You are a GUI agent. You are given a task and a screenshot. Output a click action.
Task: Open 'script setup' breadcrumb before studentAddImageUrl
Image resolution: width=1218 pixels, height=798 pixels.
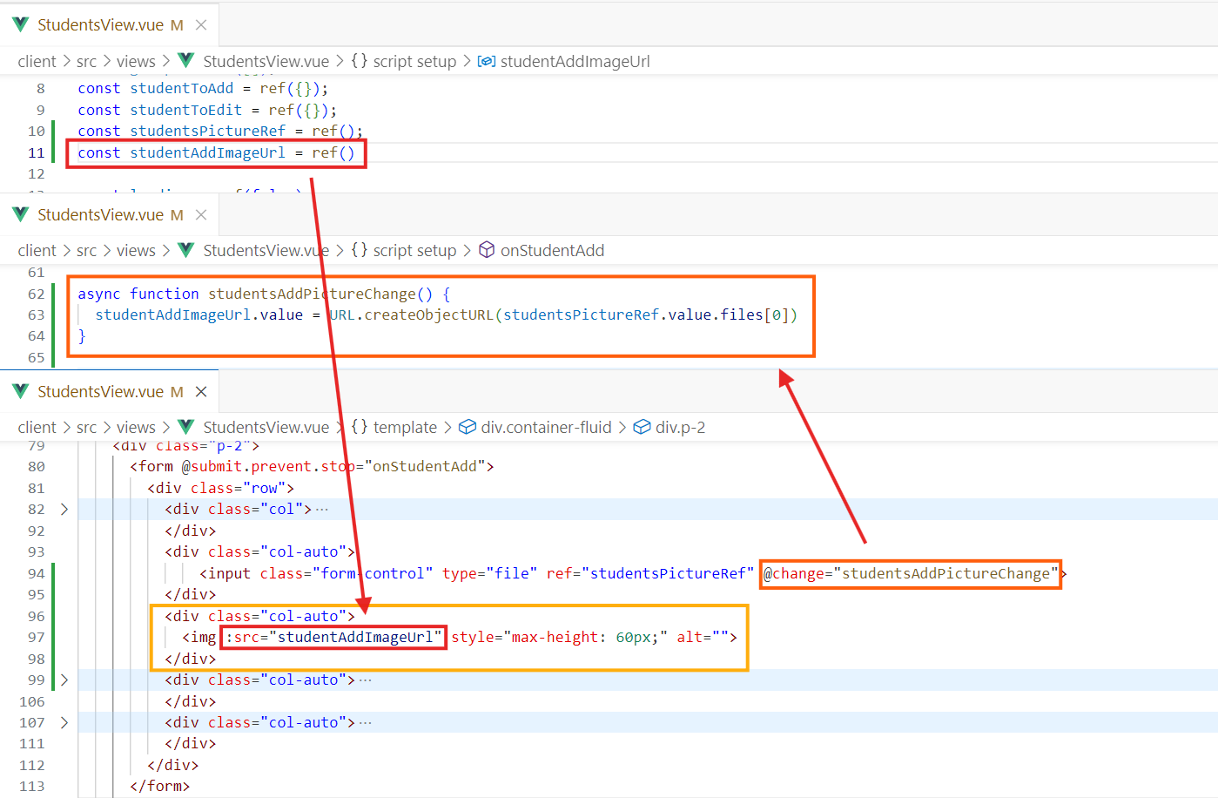[x=414, y=61]
